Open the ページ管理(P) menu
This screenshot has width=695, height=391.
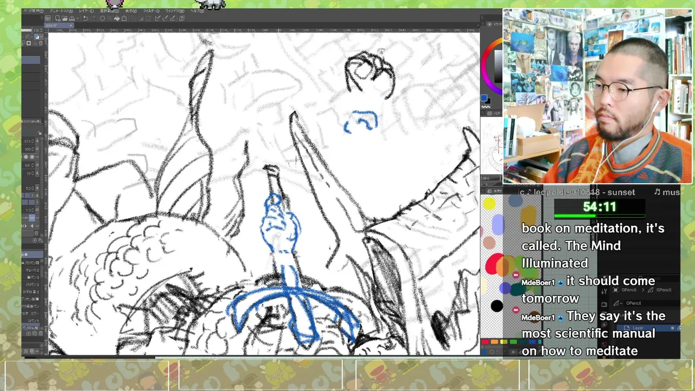point(33,11)
